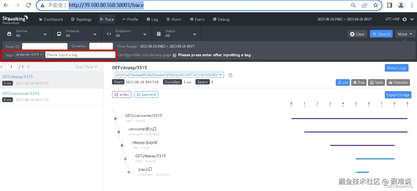The width and height of the screenshot is (417, 191).
Task: Switch to the Topology tab
Action: point(81,19)
